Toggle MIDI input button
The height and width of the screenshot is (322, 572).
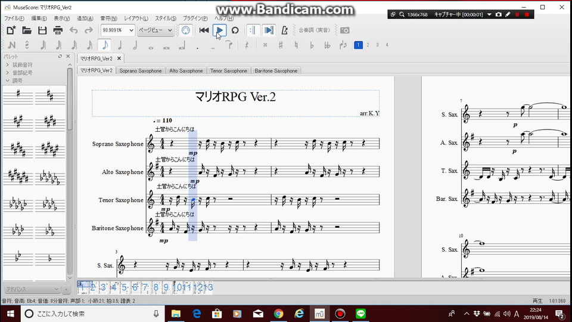[186, 30]
